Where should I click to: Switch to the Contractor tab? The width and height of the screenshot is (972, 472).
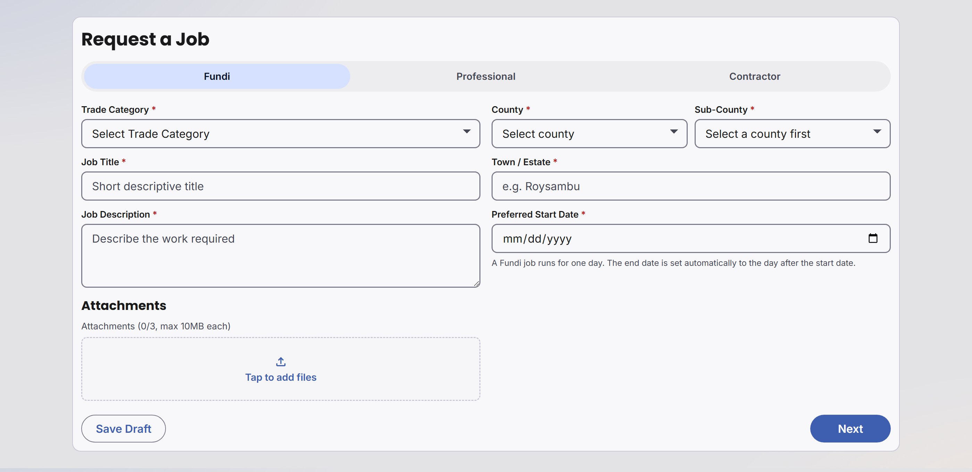(x=755, y=76)
